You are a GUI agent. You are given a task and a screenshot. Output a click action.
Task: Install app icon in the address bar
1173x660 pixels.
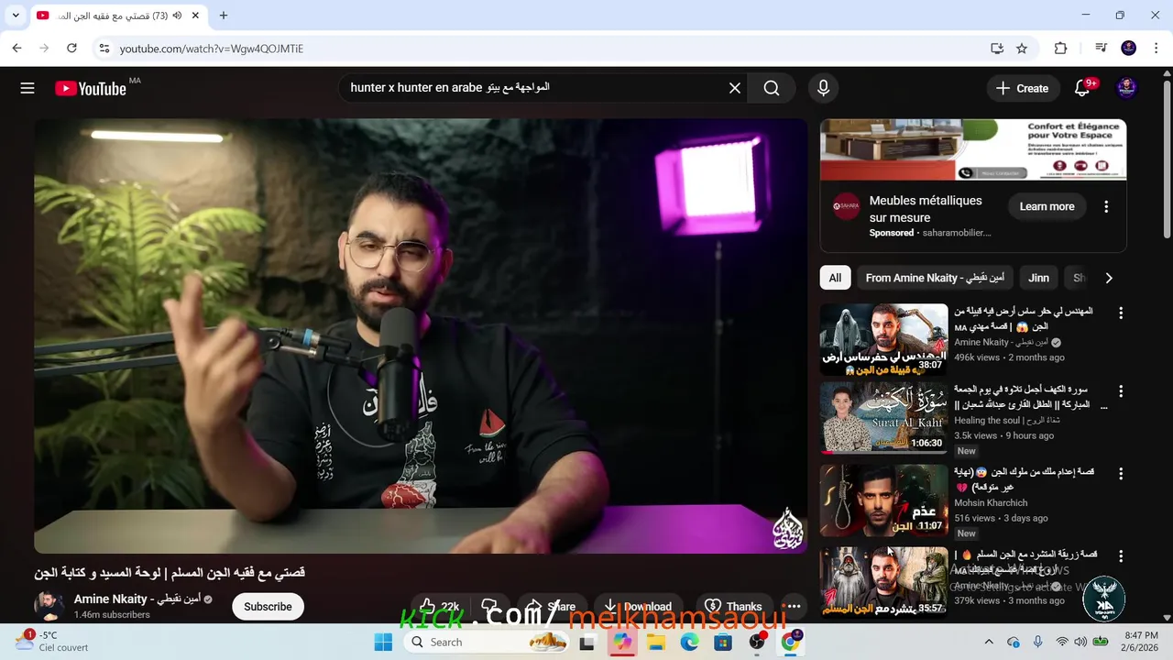(997, 48)
